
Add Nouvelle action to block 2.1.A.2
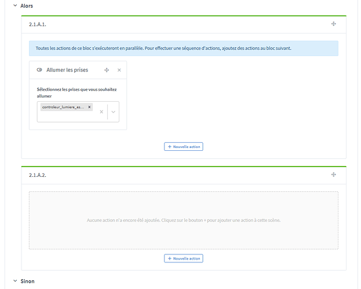pos(184,258)
